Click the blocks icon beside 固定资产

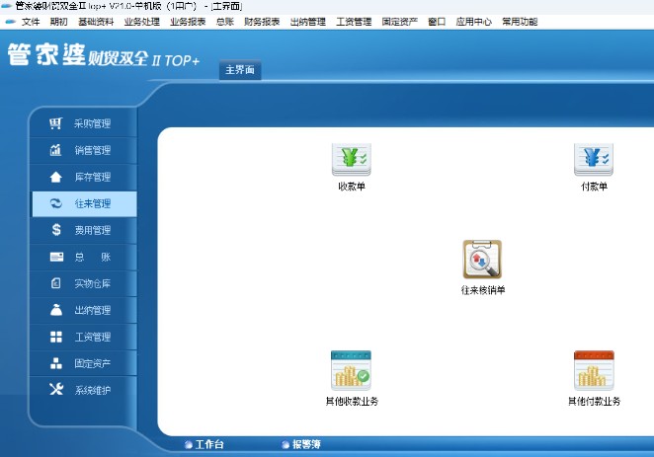pyautogui.click(x=56, y=363)
